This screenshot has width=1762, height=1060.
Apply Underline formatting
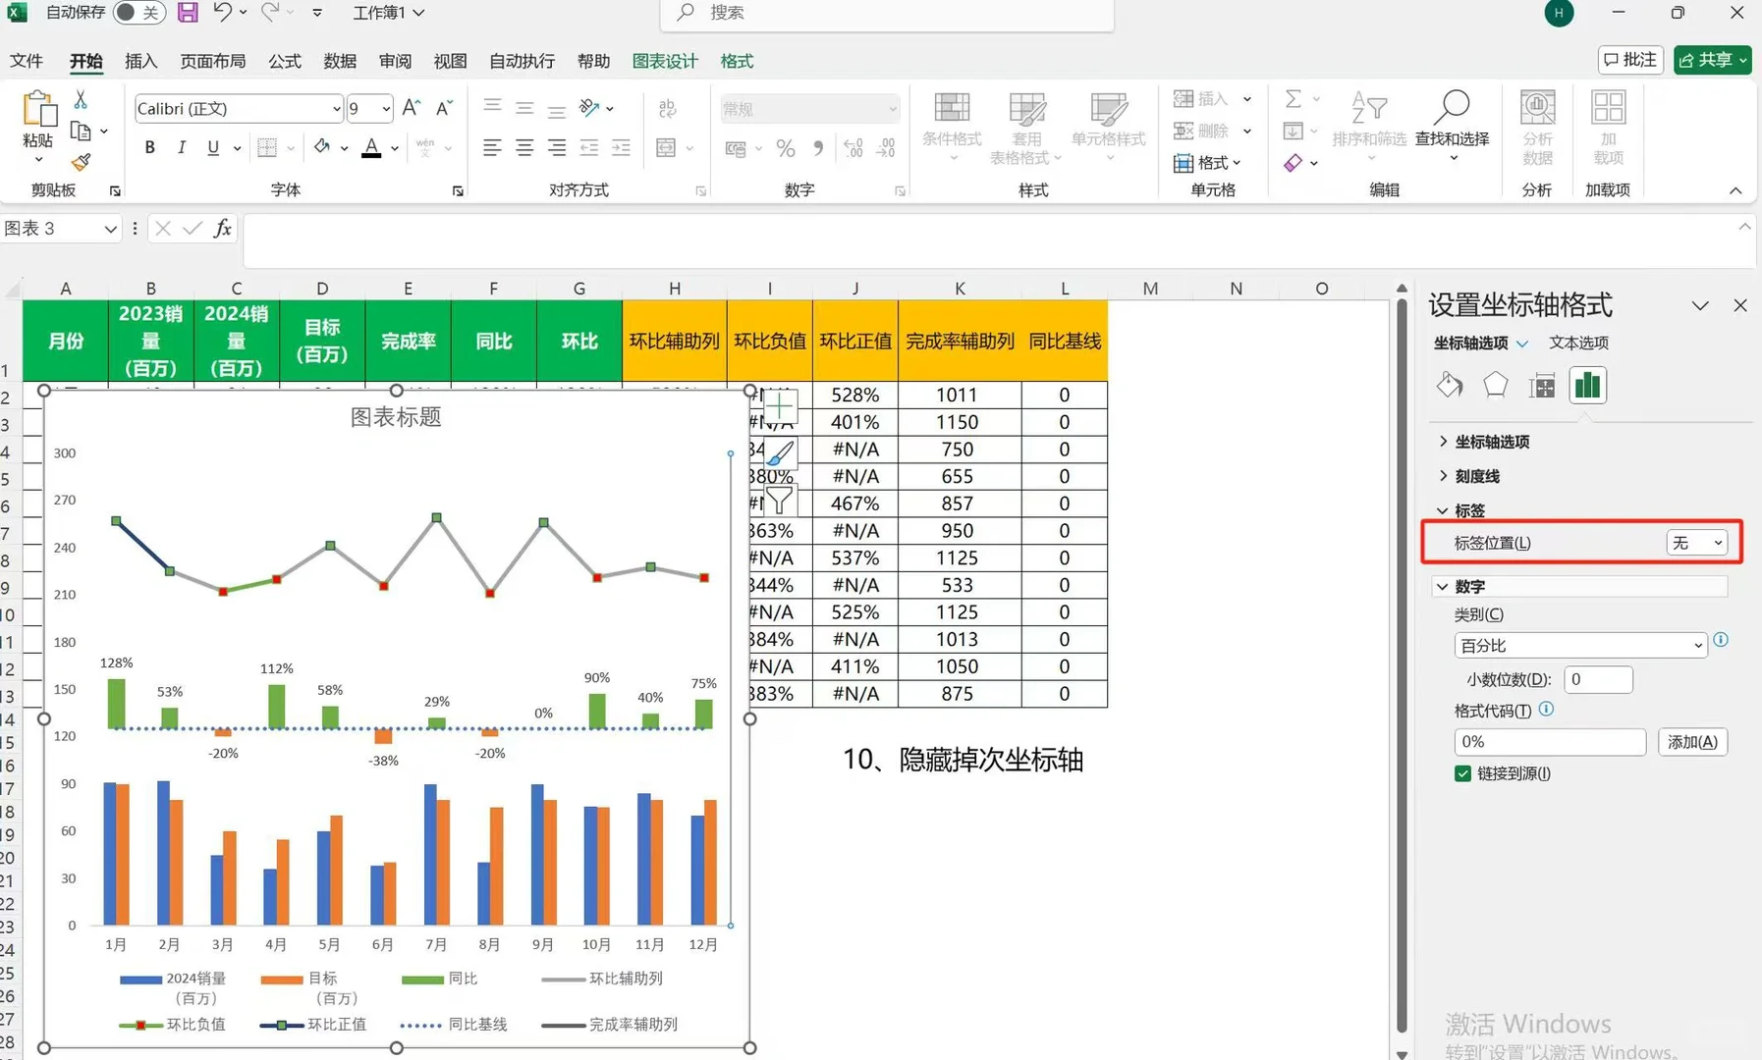(212, 147)
